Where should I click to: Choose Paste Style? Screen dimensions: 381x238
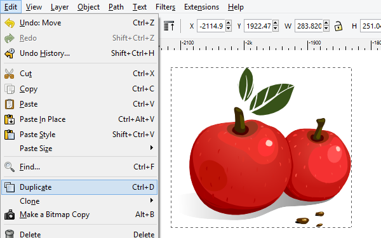tap(79, 135)
